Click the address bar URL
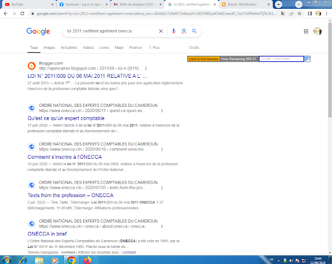 click(x=156, y=13)
